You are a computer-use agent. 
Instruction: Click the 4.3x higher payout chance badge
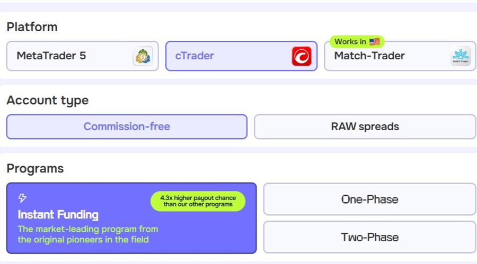(198, 201)
